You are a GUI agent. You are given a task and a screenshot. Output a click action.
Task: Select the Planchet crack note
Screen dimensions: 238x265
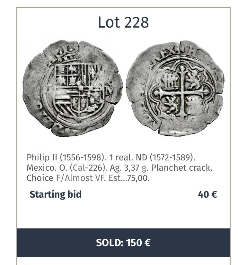182,168
